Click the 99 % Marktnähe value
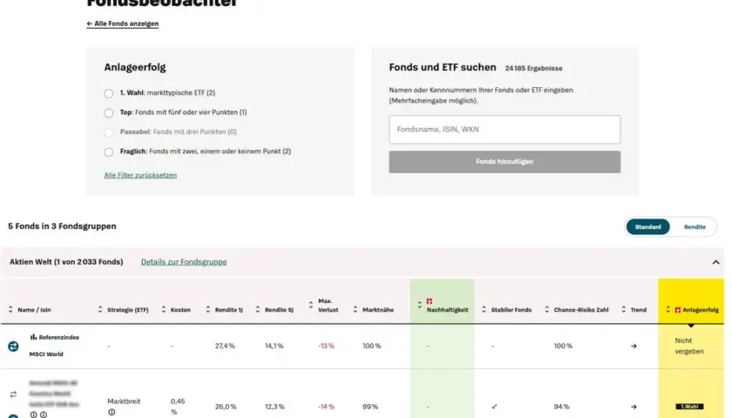The image size is (732, 418). click(x=370, y=407)
